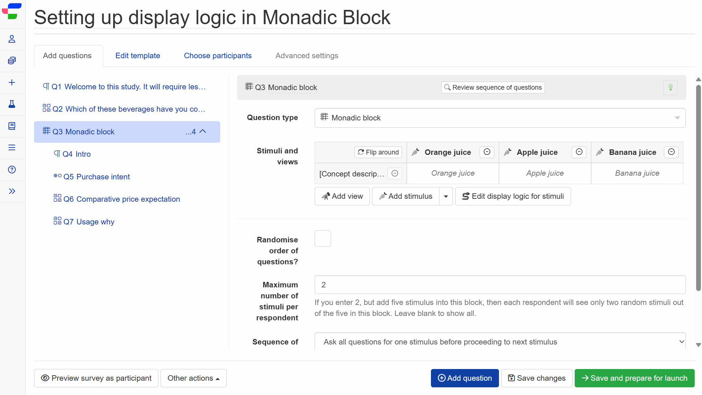The width and height of the screenshot is (702, 395).
Task: Click the lightbulb hint icon
Action: tap(670, 87)
